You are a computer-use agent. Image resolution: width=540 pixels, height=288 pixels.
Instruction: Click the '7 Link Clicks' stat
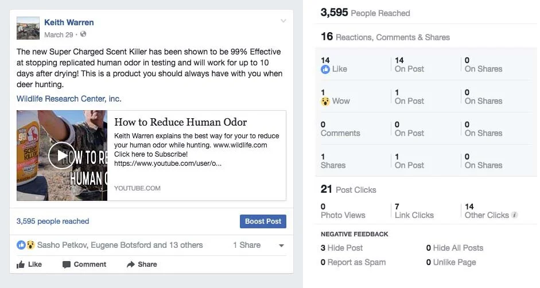[x=414, y=211]
